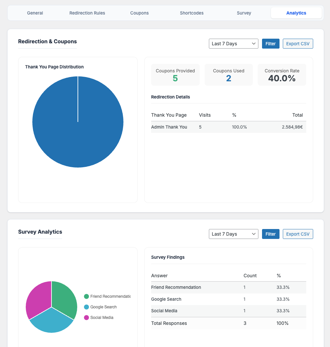
Task: Expand Survey Analytics date range dropdown
Action: [x=233, y=234]
